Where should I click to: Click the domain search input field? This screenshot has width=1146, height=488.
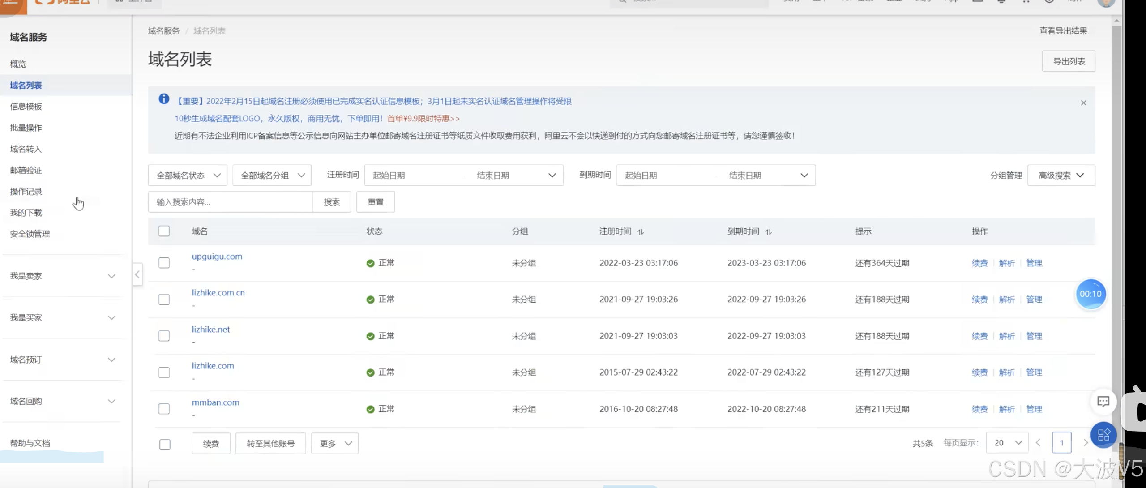pos(230,202)
